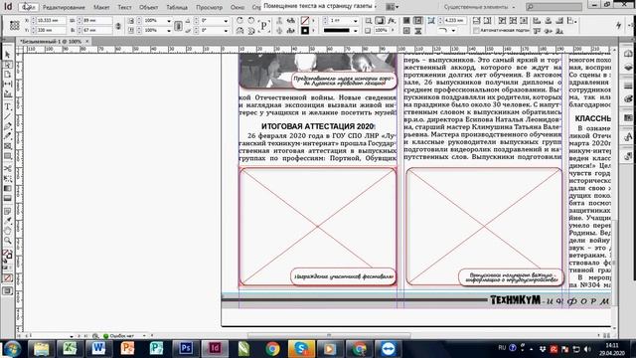Select the Free Transform tool

click(8, 179)
